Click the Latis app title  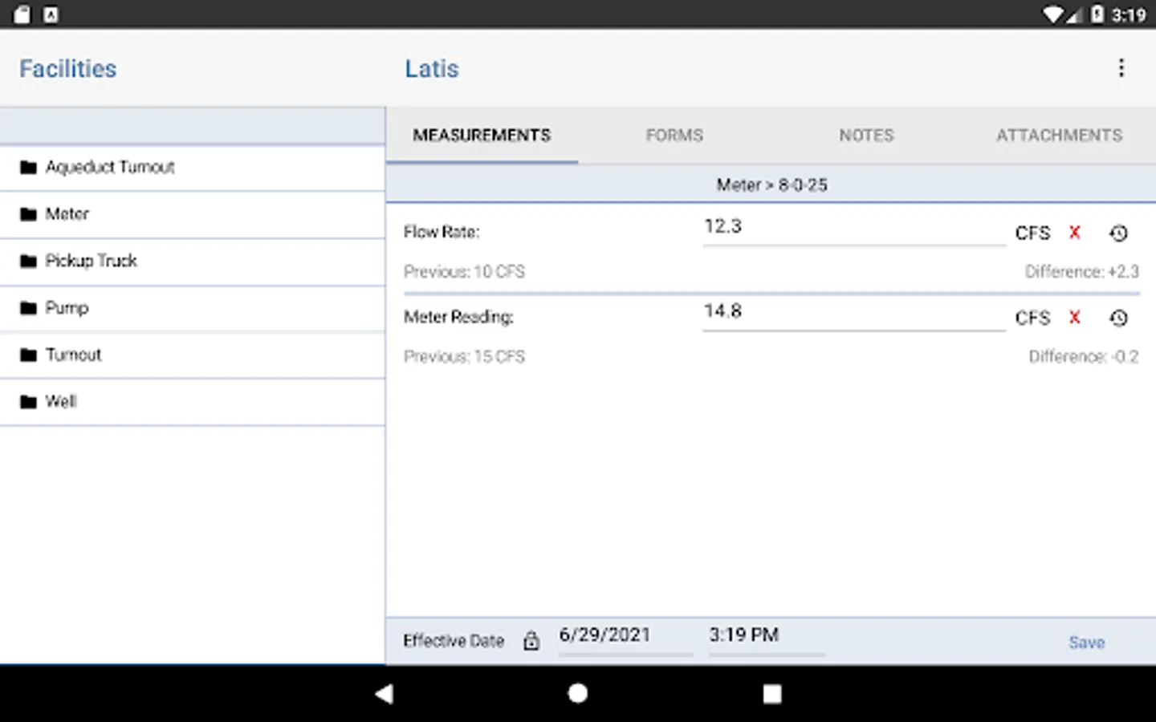432,69
